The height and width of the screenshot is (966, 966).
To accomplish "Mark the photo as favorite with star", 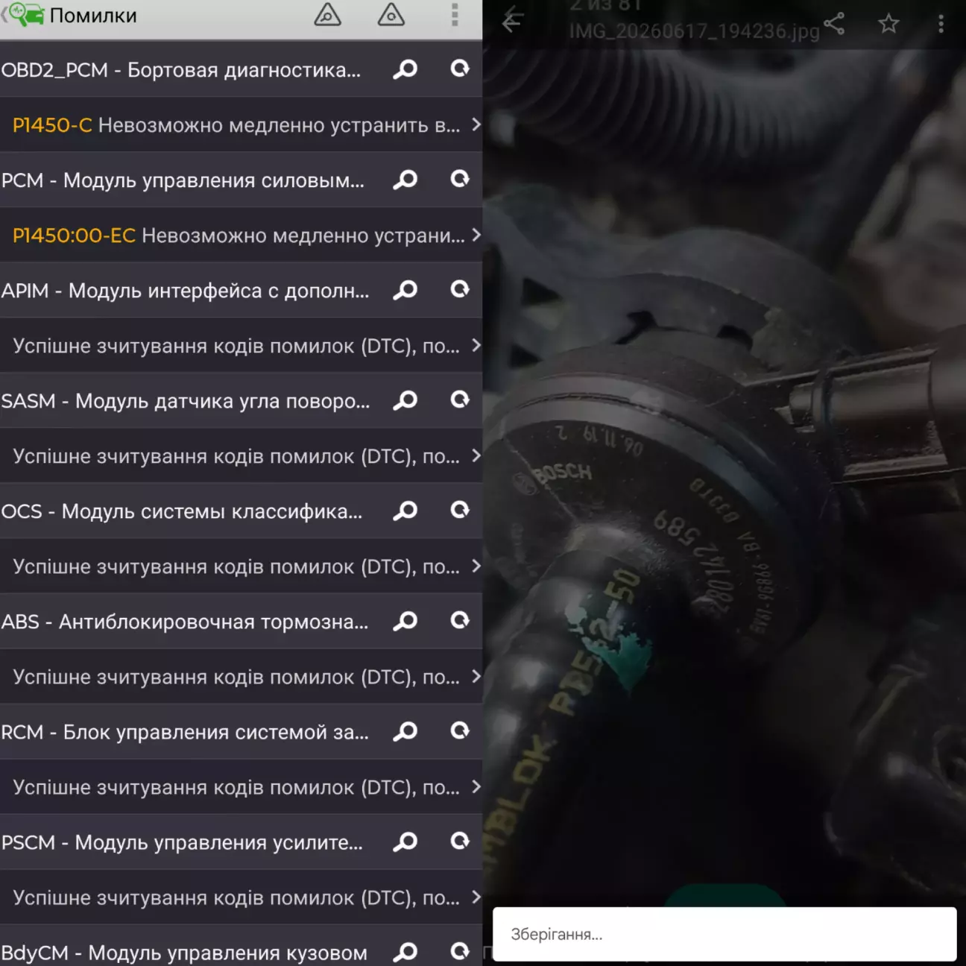I will (888, 24).
